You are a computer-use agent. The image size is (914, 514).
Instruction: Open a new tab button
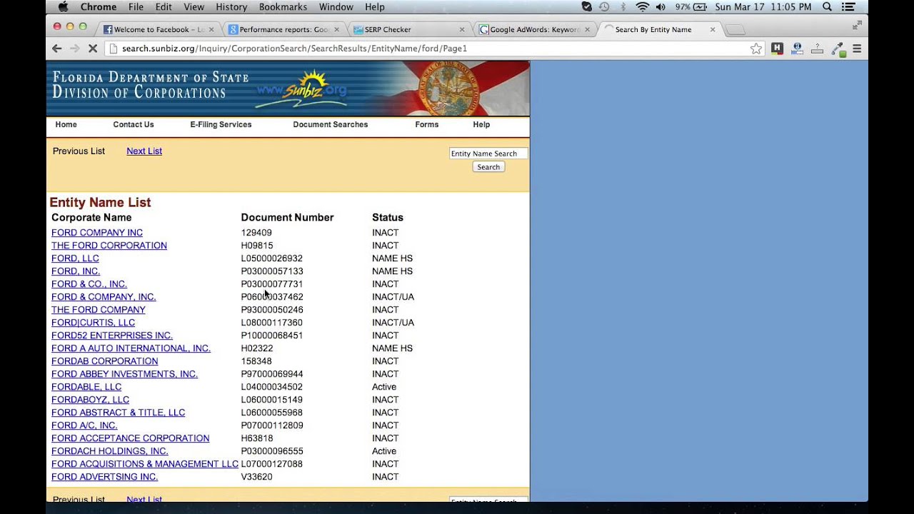click(735, 29)
